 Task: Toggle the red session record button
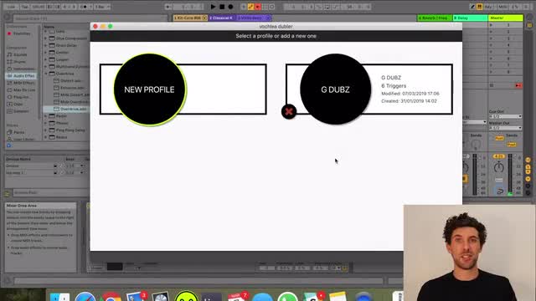[x=258, y=7]
